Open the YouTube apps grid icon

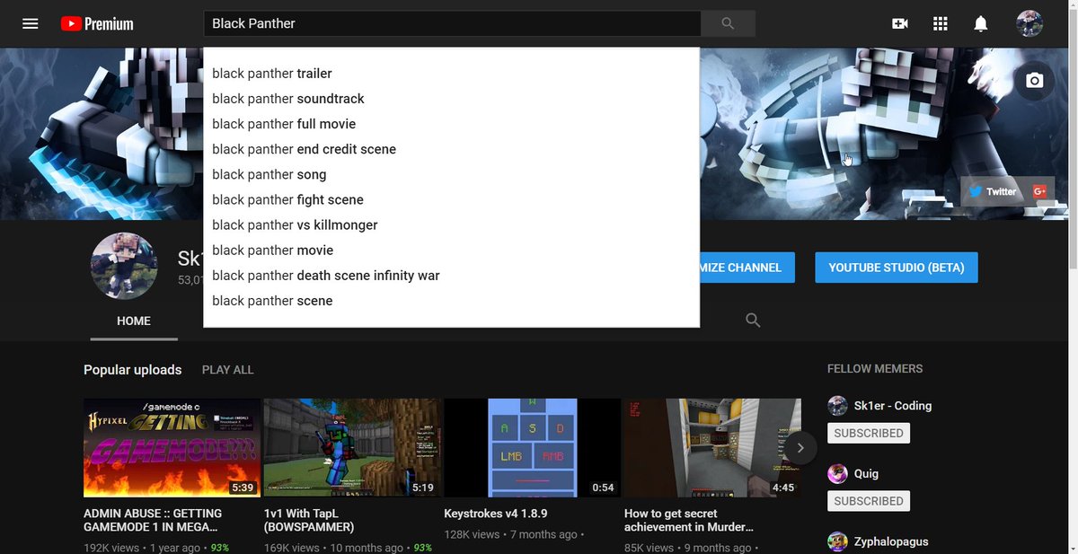pyautogui.click(x=941, y=23)
